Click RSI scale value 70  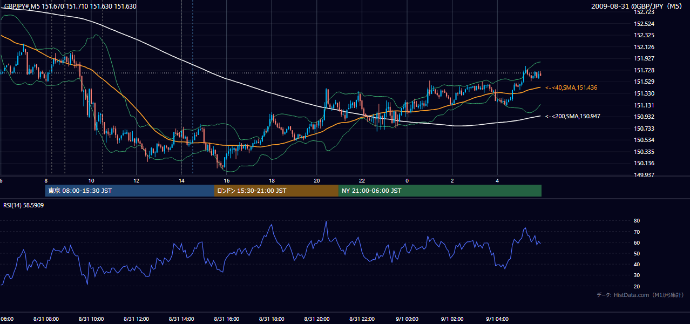click(637, 232)
